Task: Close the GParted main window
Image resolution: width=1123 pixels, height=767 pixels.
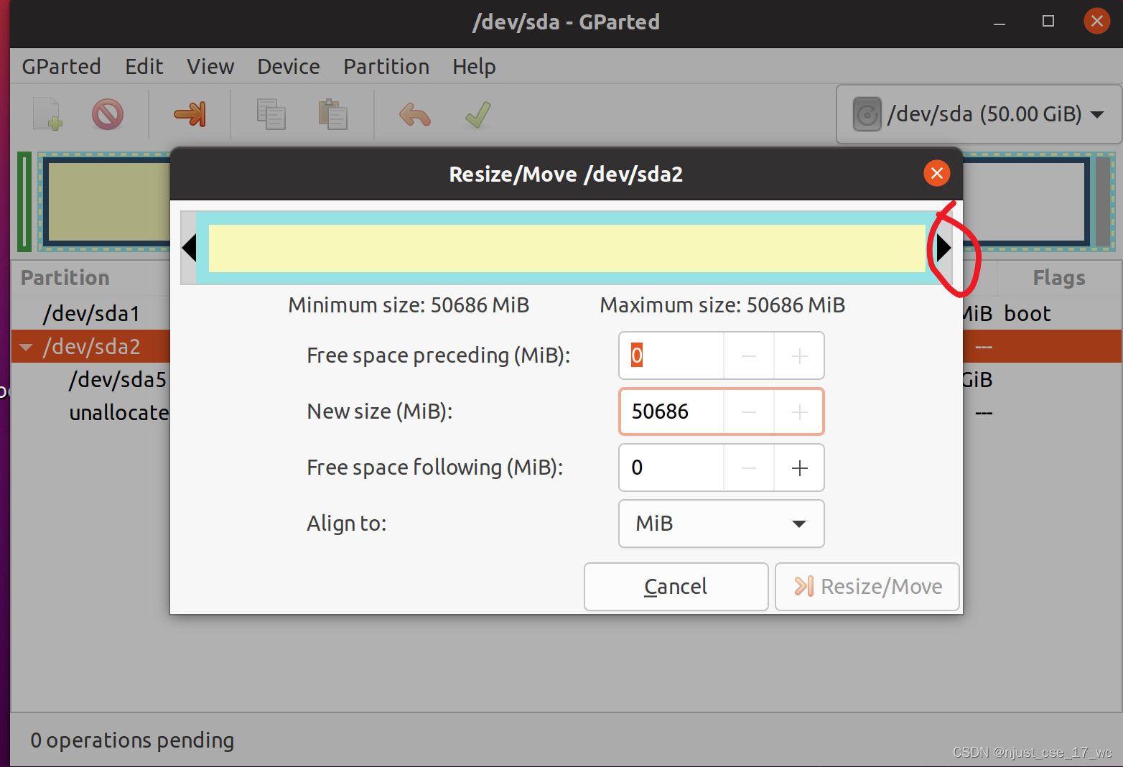Action: click(x=1096, y=22)
